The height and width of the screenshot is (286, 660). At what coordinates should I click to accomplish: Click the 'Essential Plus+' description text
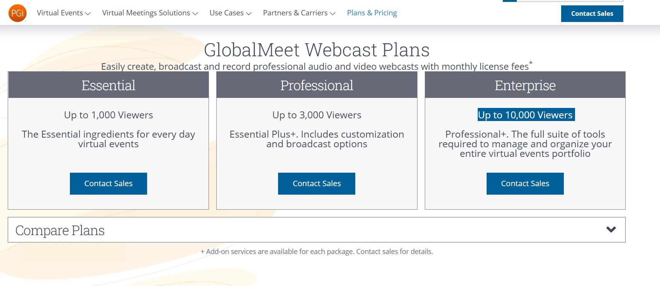317,139
